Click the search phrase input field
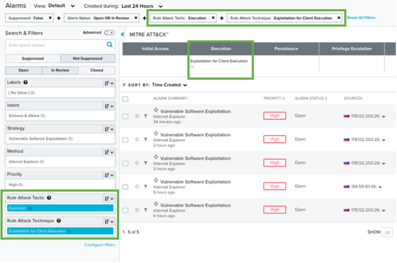The image size is (397, 263). pos(55,45)
